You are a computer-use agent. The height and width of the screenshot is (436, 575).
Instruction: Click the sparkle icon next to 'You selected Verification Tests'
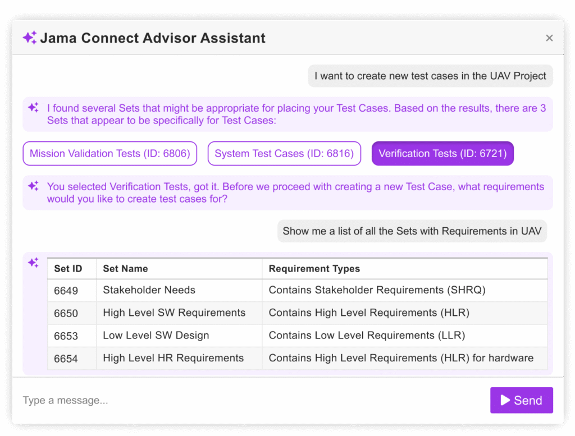tap(33, 186)
